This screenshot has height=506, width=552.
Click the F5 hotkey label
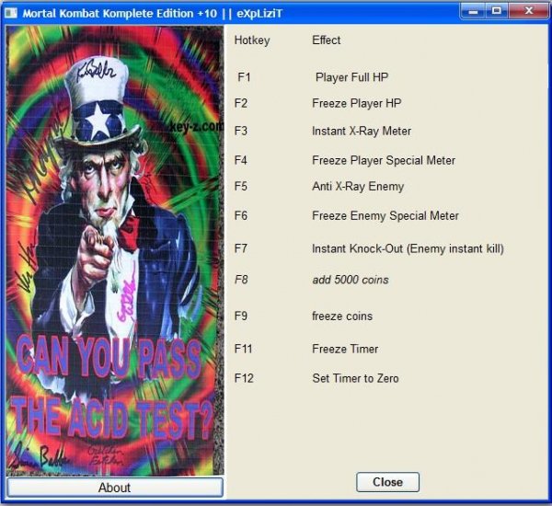pyautogui.click(x=241, y=186)
